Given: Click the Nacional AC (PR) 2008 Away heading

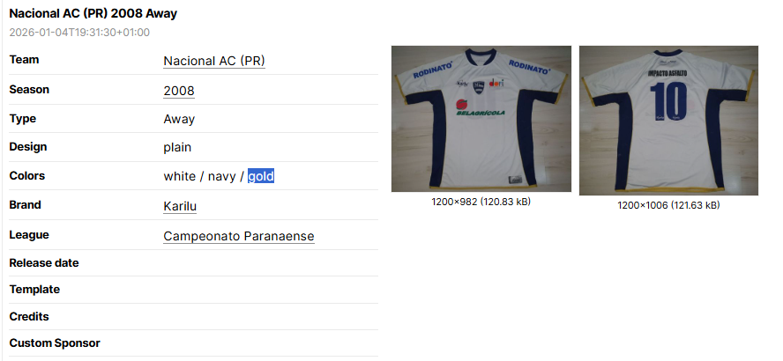Looking at the screenshot, I should [x=93, y=13].
